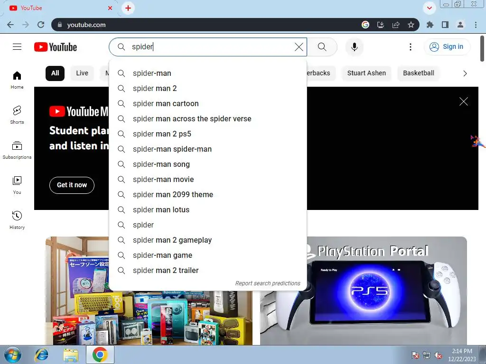Choose suggestion spider man cartoon
Screen dimensions: 486x364
click(x=208, y=104)
